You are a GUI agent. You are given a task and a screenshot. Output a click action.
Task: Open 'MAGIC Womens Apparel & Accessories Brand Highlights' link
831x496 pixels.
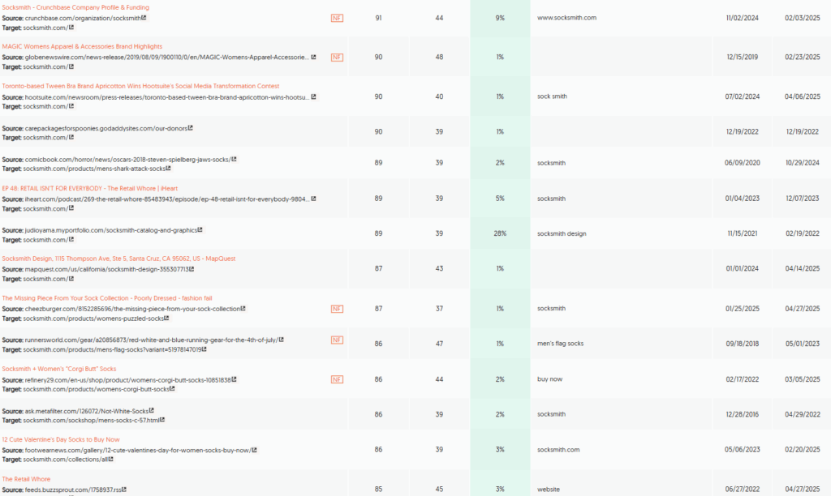pos(82,46)
